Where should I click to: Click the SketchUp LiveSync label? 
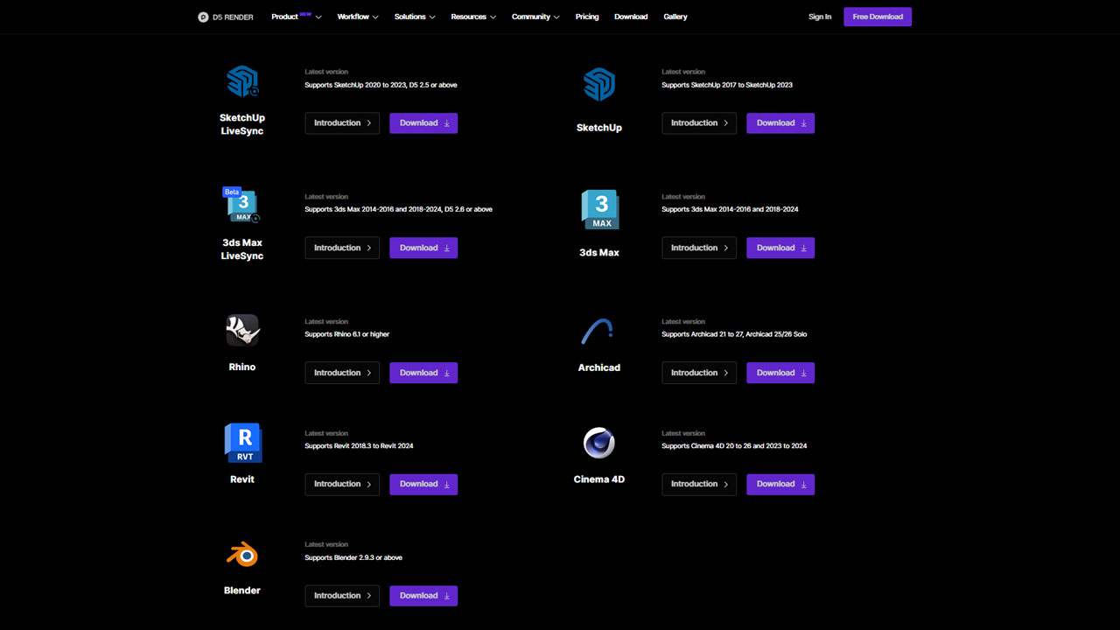click(x=242, y=124)
